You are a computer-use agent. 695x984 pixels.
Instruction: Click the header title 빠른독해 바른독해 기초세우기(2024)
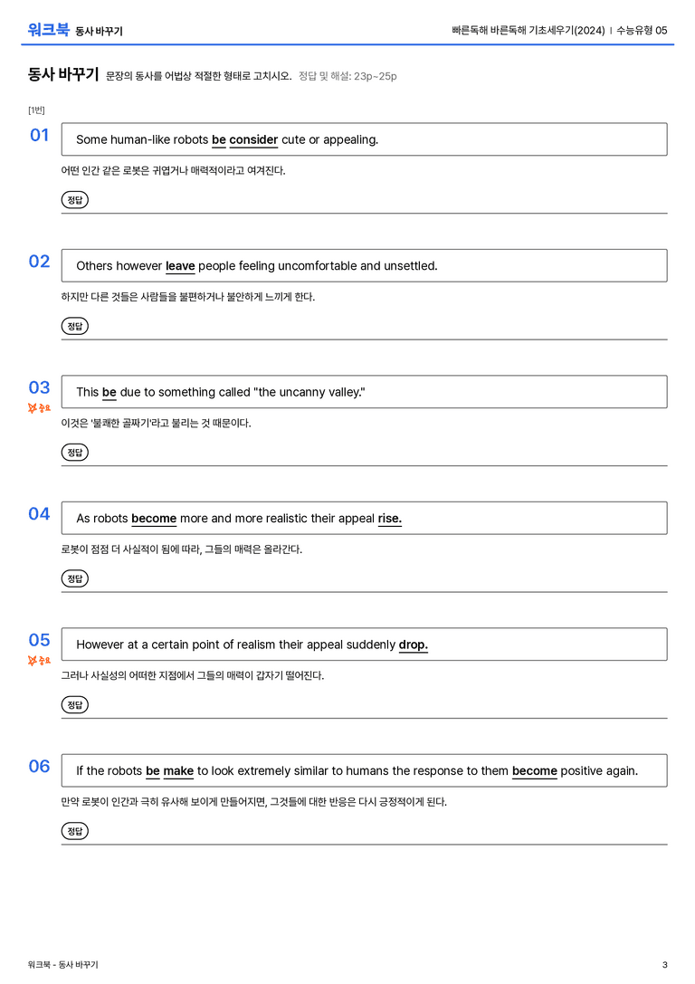528,30
